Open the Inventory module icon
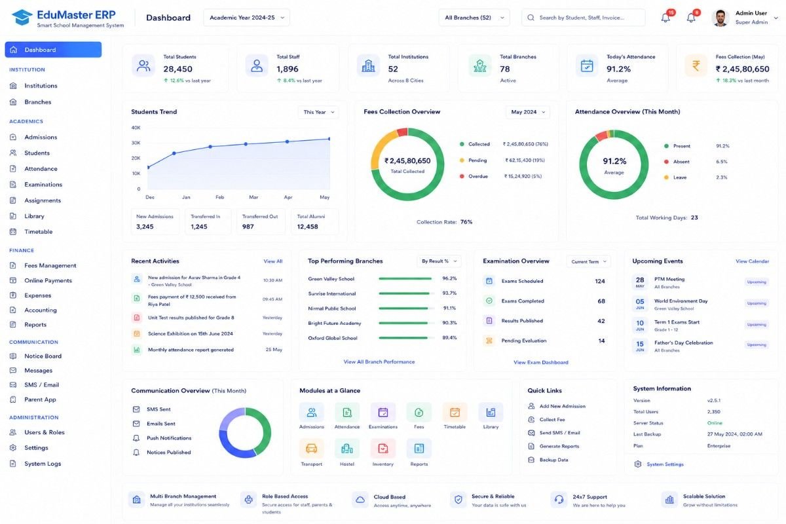This screenshot has height=524, width=786. click(383, 449)
